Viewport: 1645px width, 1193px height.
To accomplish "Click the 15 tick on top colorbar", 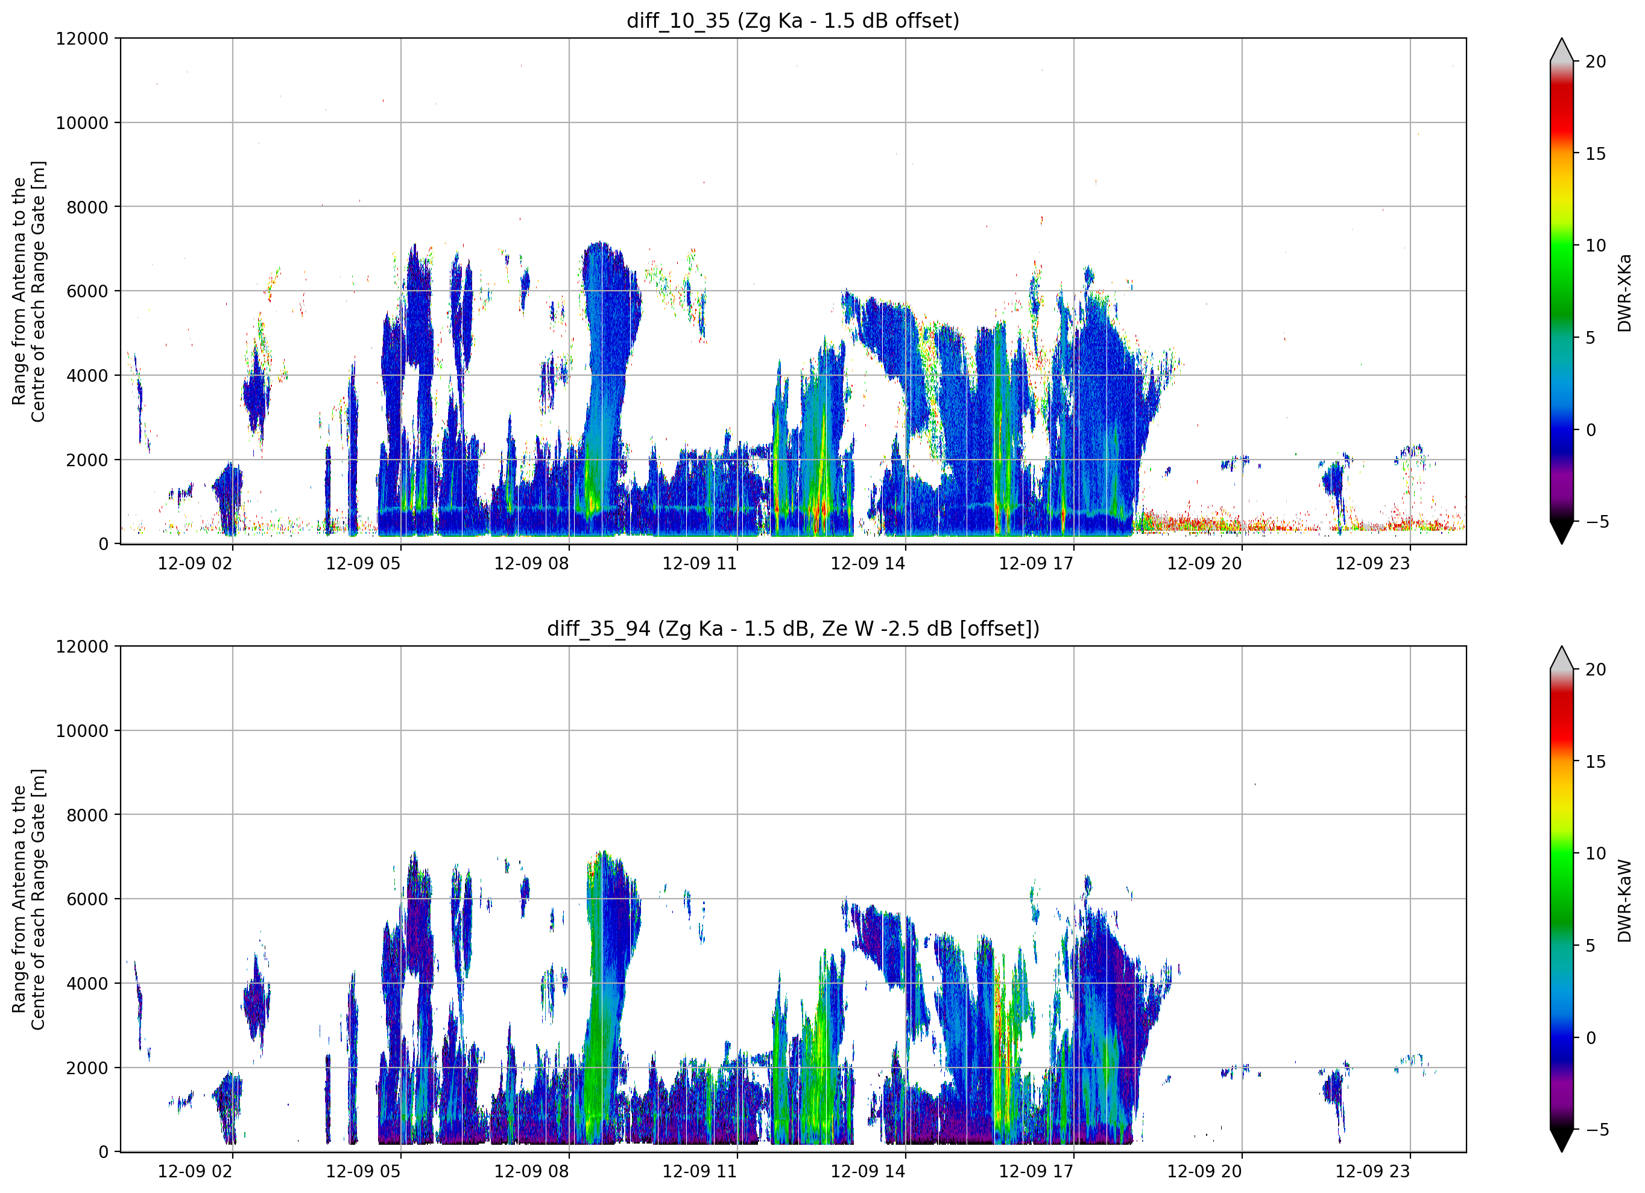I will click(1596, 154).
